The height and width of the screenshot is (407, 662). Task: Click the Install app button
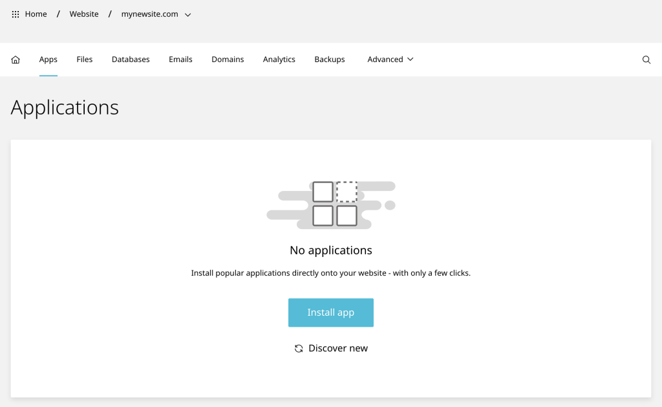(331, 313)
